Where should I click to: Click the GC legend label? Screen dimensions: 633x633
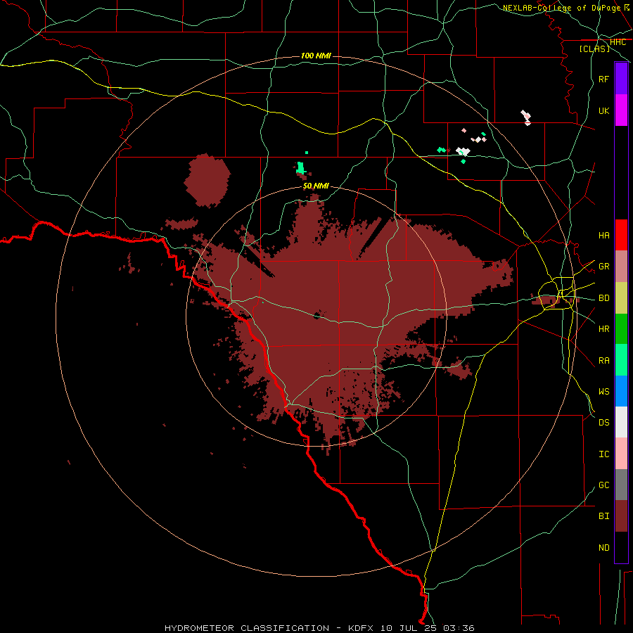(x=603, y=485)
